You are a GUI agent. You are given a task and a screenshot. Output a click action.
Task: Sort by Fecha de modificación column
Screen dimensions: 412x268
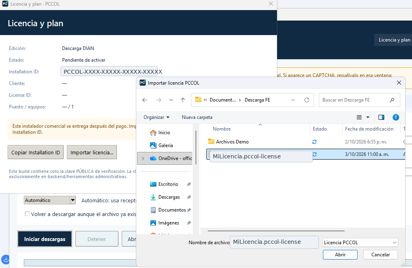(369, 129)
